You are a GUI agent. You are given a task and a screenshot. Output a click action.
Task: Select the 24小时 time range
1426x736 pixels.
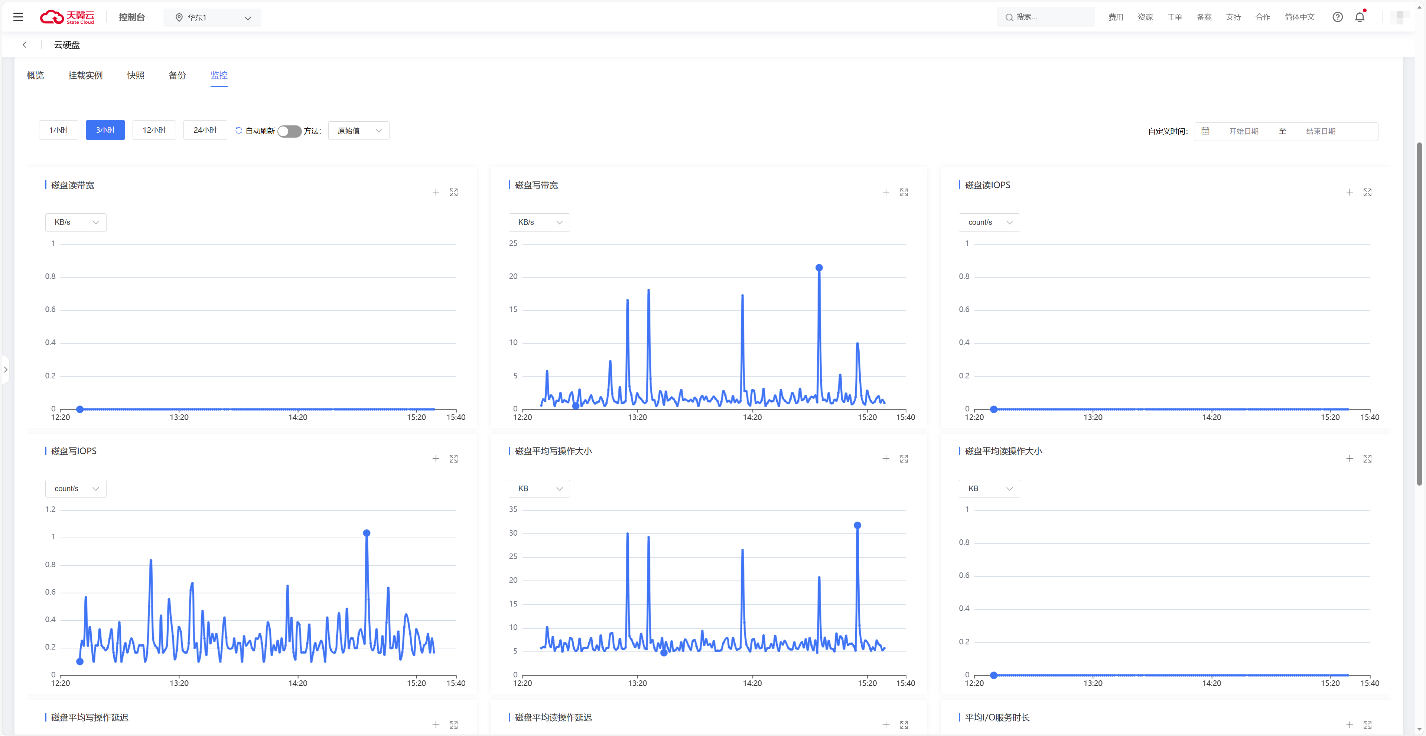(205, 130)
